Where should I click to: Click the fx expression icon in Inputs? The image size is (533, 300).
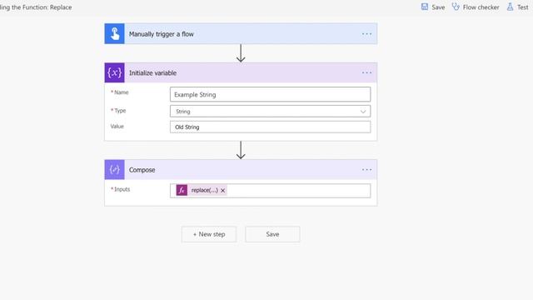[x=182, y=190]
